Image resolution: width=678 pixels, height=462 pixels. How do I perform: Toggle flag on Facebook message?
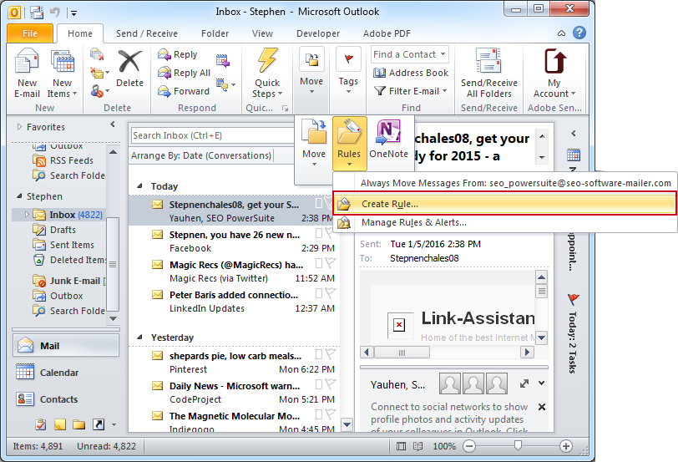pyautogui.click(x=330, y=236)
